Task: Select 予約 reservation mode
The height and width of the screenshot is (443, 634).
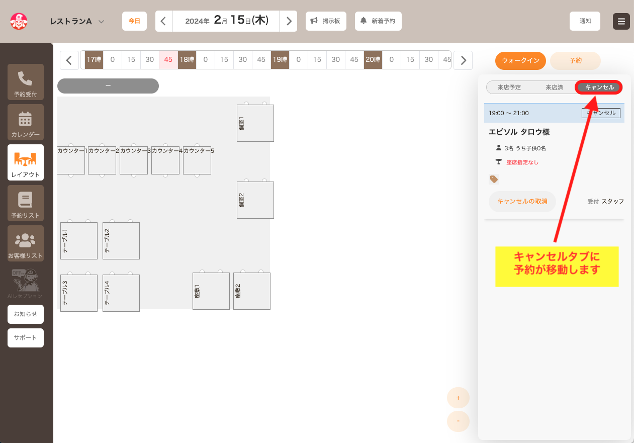Action: click(x=576, y=60)
